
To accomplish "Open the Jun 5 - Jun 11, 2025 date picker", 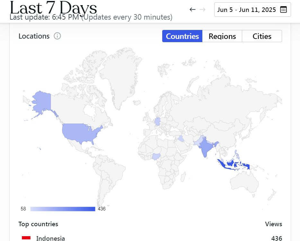I will point(246,10).
